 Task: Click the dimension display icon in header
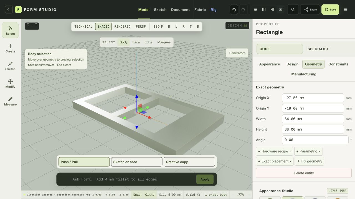[281, 10]
